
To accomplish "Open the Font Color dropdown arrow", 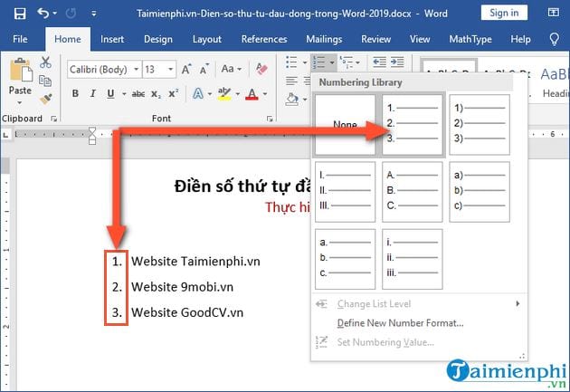I will pyautogui.click(x=265, y=94).
